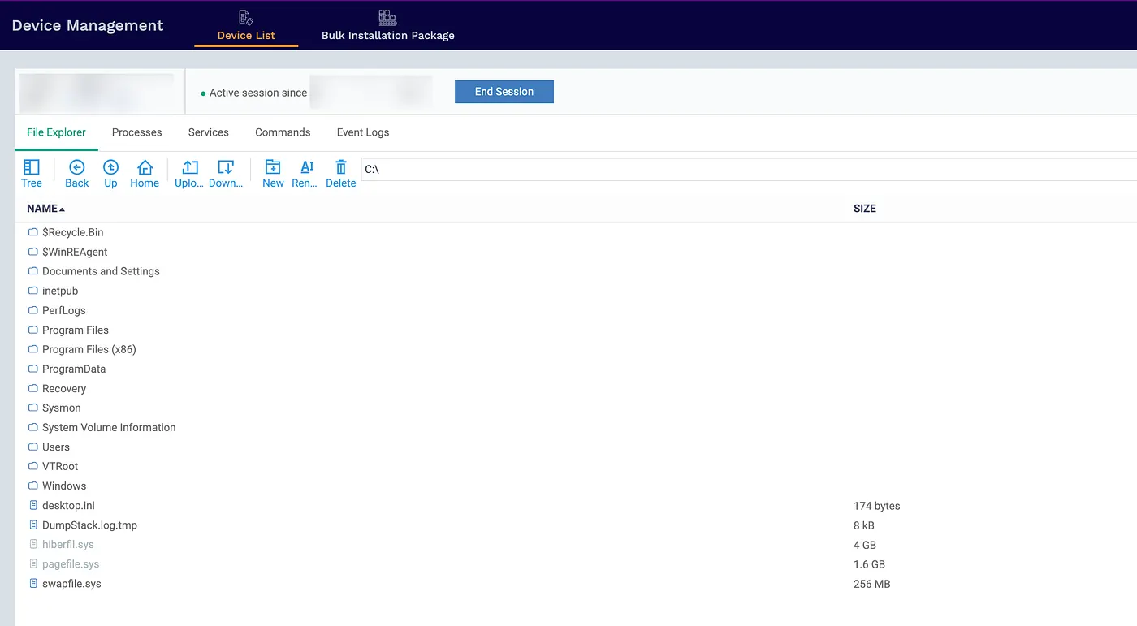Switch to the Processes tab

click(136, 132)
